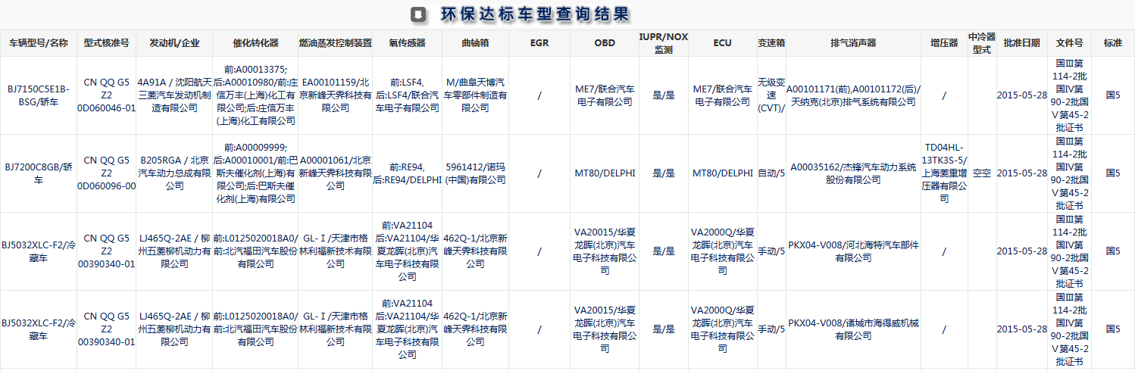Image resolution: width=1135 pixels, height=371 pixels.
Task: Select the A00101171(前) exhaust muffler cell
Action: (853, 95)
